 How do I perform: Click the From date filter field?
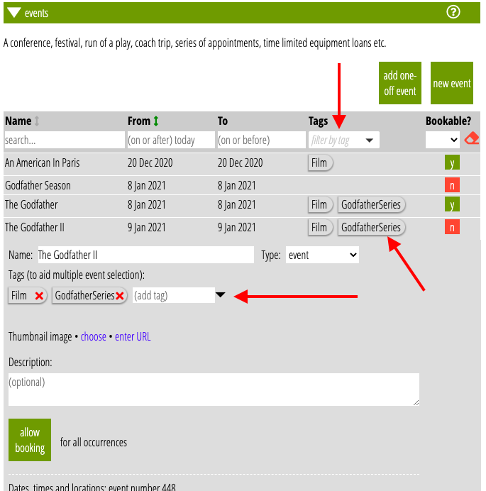[x=171, y=140]
